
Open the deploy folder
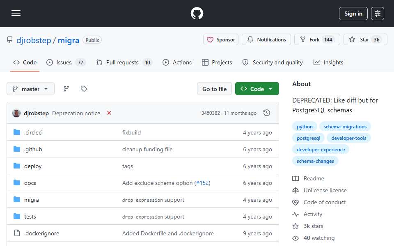33,166
